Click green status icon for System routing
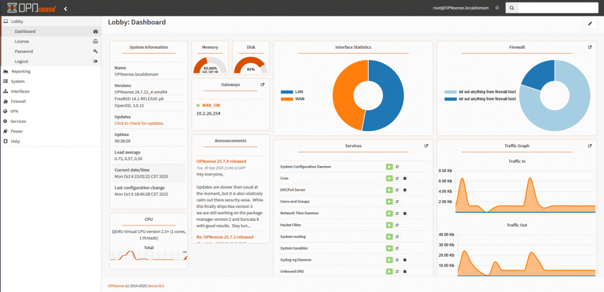The image size is (604, 292). point(389,236)
